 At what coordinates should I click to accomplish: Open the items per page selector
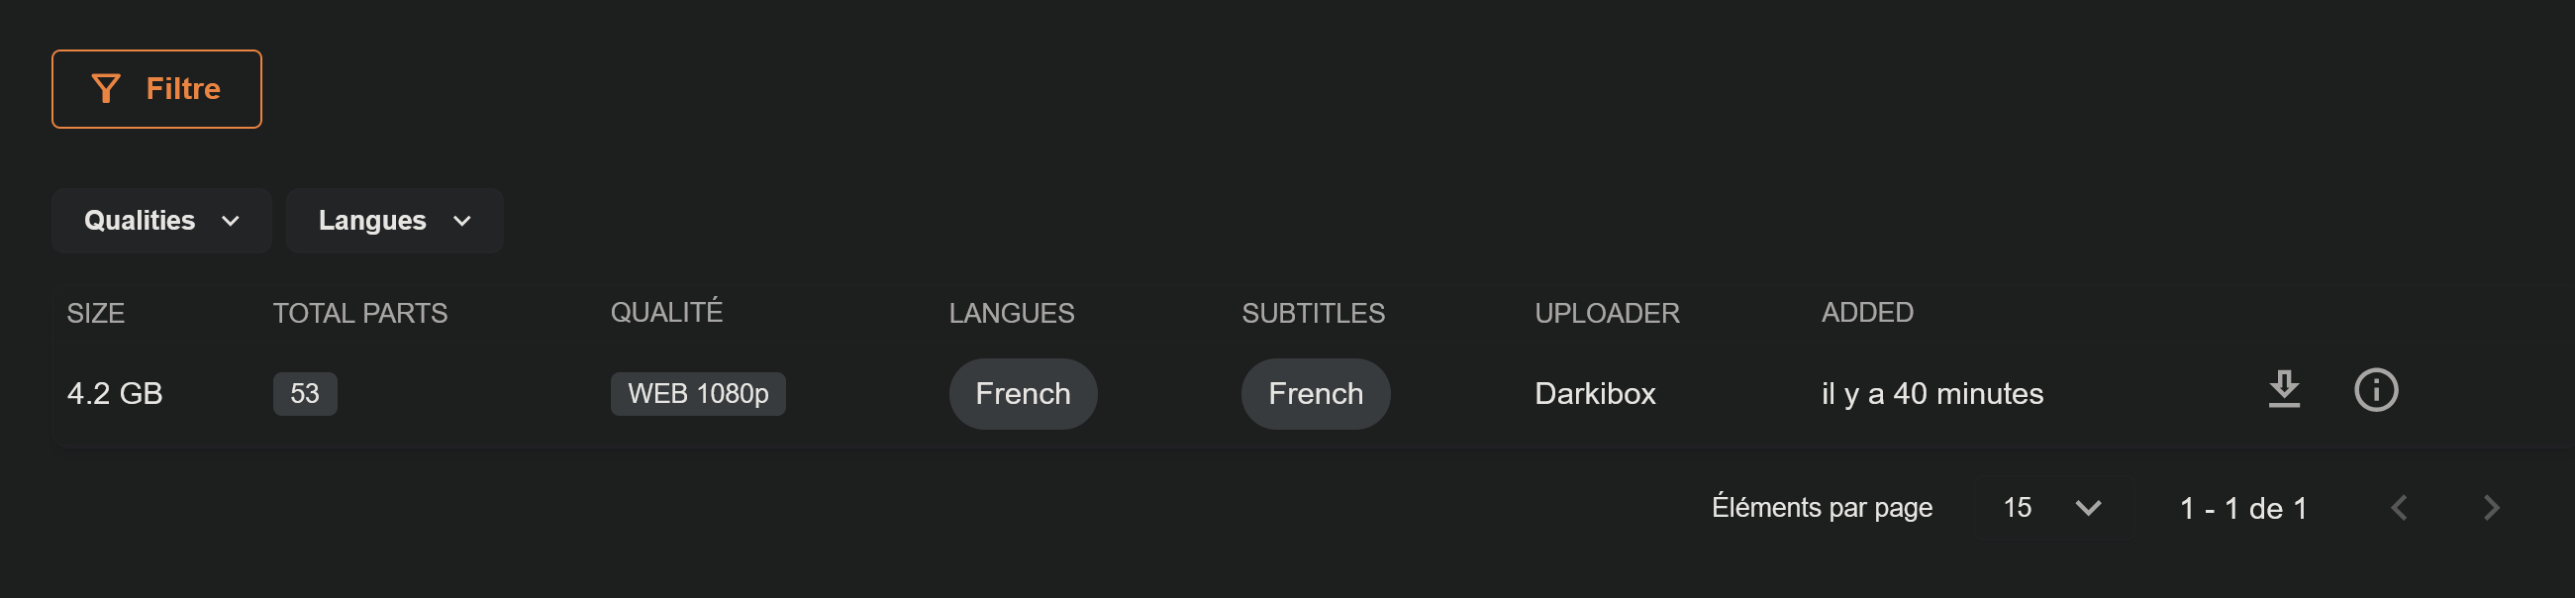pyautogui.click(x=2053, y=508)
